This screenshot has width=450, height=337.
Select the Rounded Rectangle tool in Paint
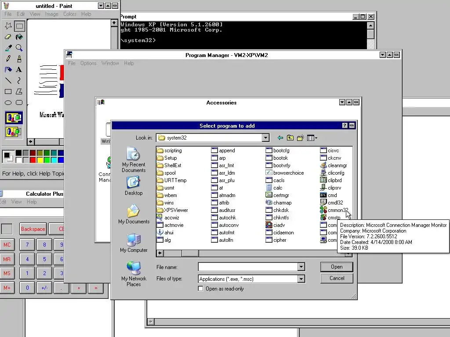point(19,102)
